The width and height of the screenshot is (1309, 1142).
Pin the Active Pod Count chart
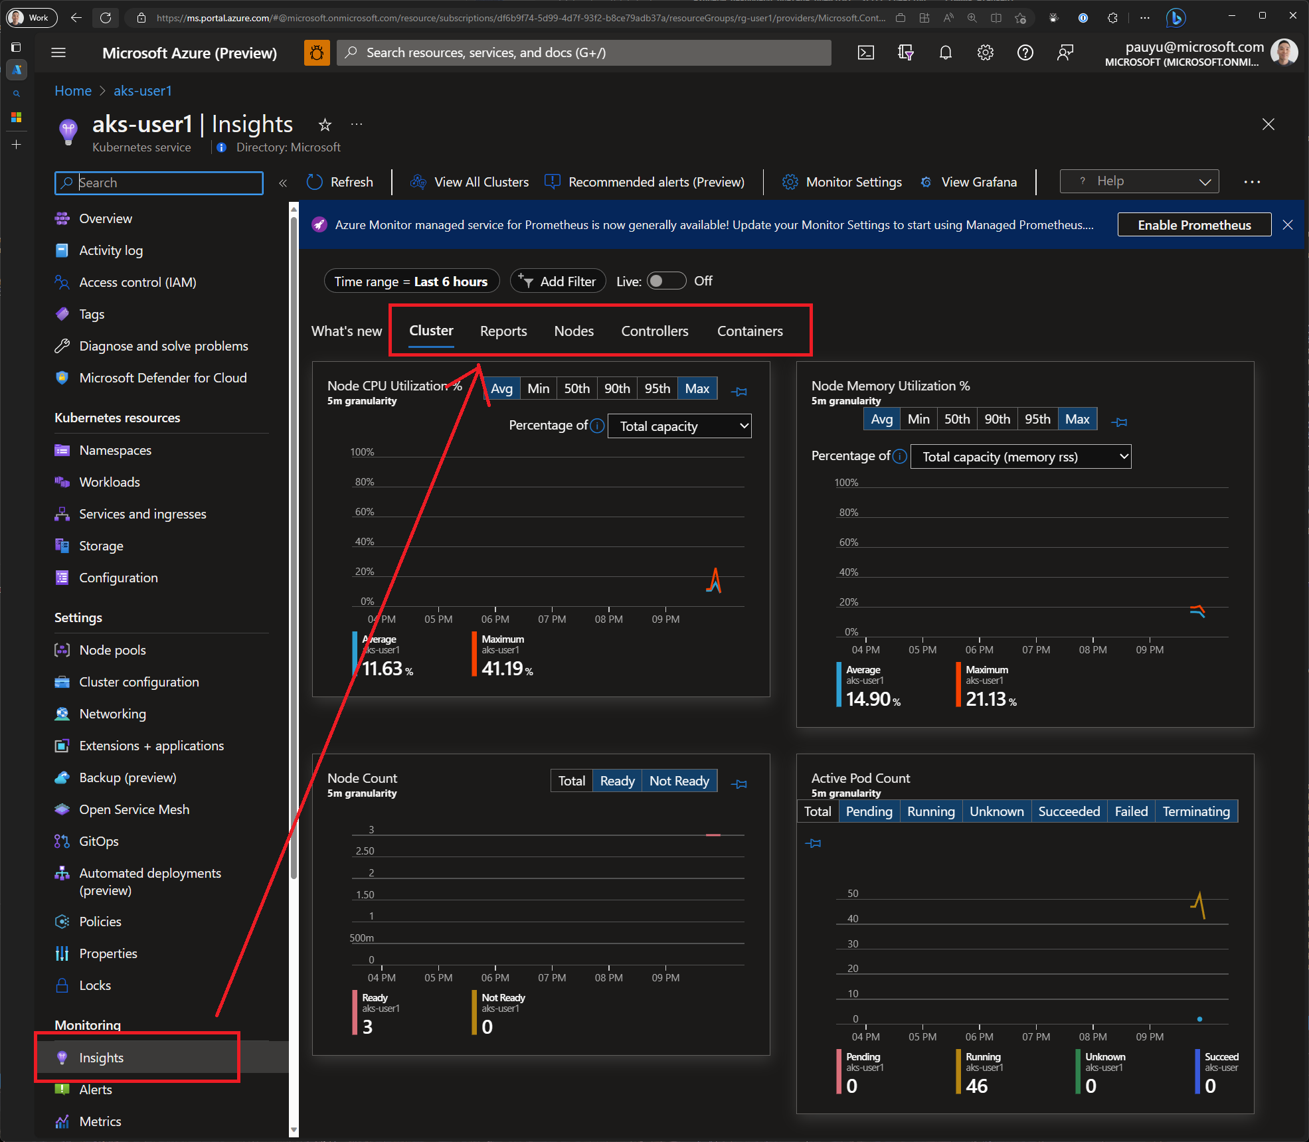(813, 843)
